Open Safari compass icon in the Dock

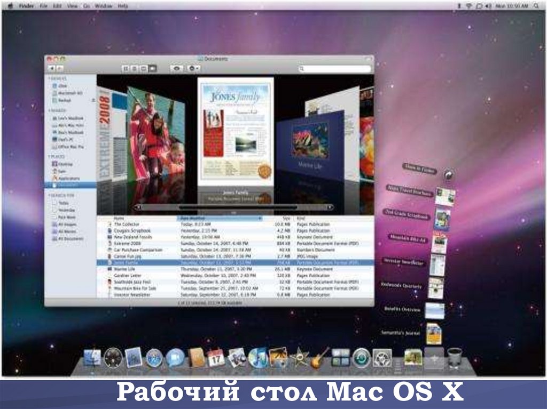coord(154,358)
